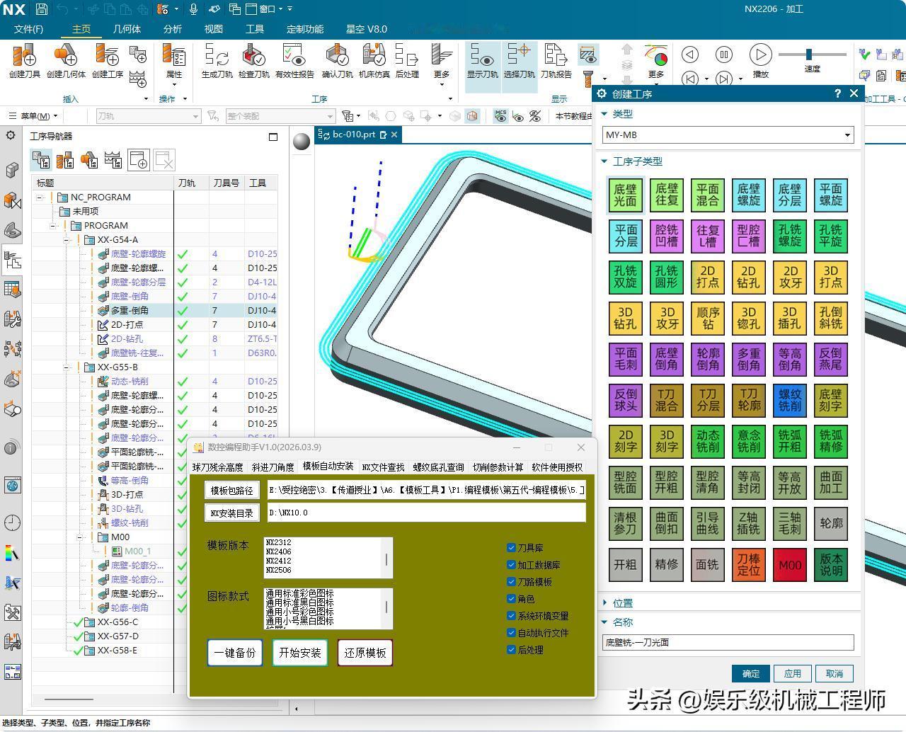Select the 动态铣削 operation subtype

click(x=707, y=442)
